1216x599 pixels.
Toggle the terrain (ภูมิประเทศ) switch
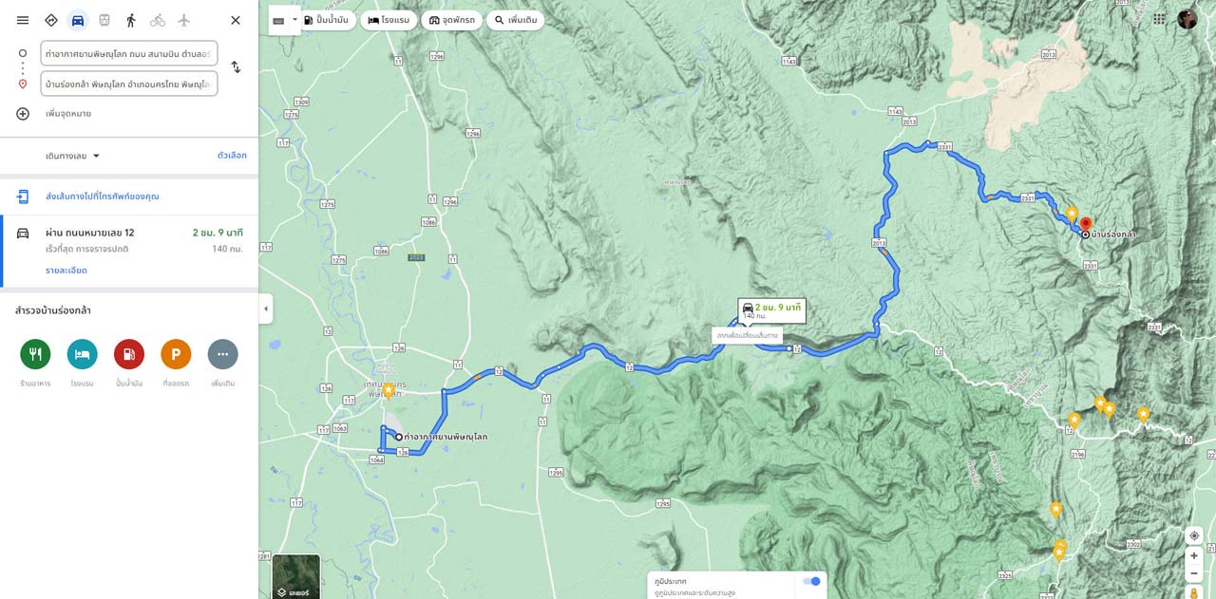pos(811,581)
